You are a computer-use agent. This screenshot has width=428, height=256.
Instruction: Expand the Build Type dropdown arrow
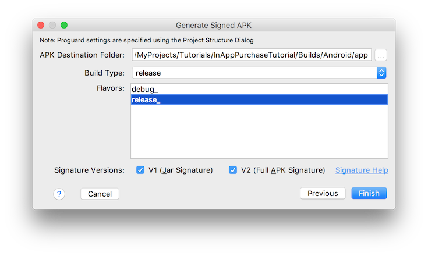(381, 73)
